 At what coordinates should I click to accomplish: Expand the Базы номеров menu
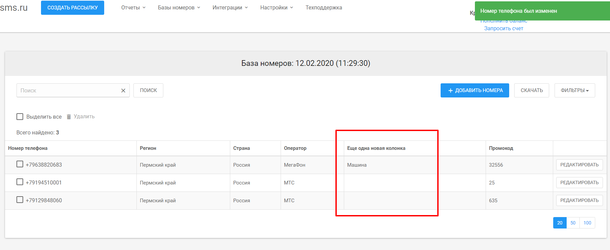pos(179,7)
